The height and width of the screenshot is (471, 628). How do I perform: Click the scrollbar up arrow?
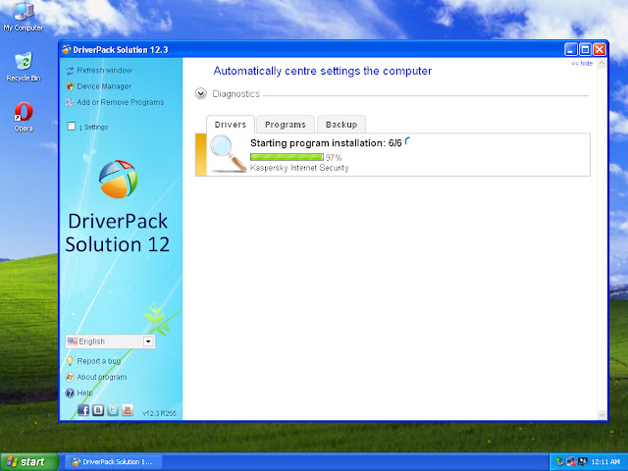point(602,64)
